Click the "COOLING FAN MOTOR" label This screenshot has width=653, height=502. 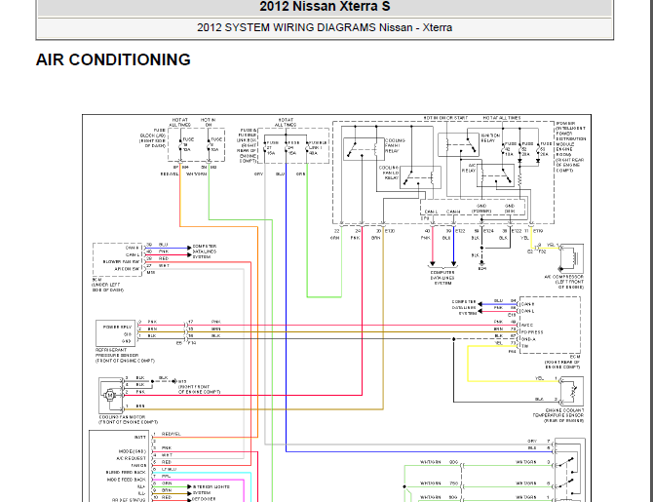coord(122,417)
